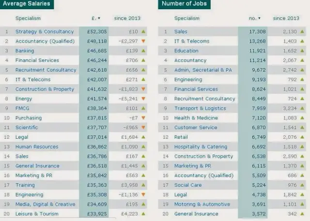
Task: Open the Motoring & Automotive jobs link
Action: pyautogui.click(x=202, y=204)
